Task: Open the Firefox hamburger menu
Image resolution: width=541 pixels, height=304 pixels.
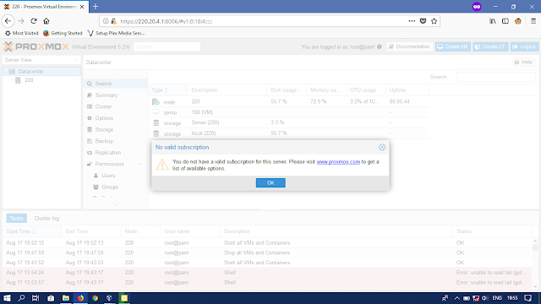Action: click(x=533, y=21)
